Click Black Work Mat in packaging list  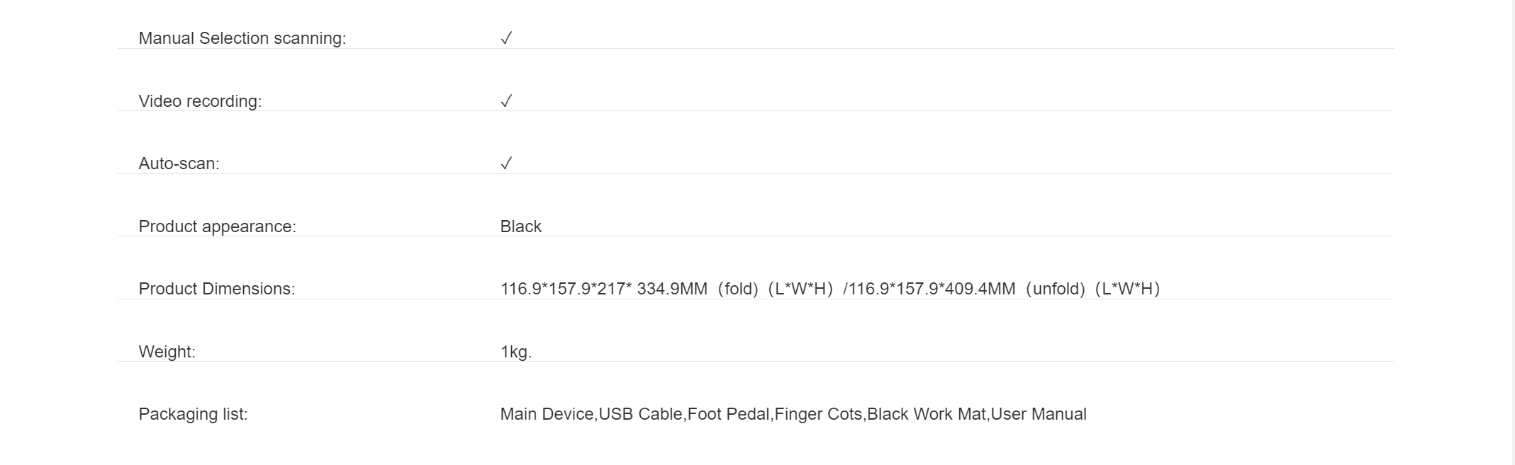click(927, 414)
